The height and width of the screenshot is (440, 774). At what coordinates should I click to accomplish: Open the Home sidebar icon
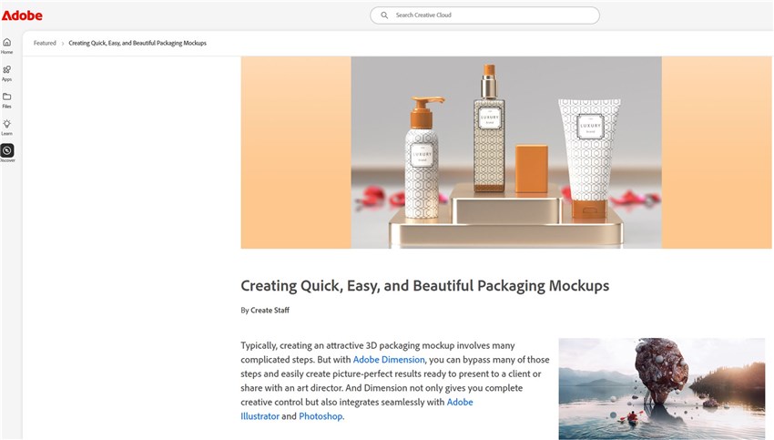7,43
